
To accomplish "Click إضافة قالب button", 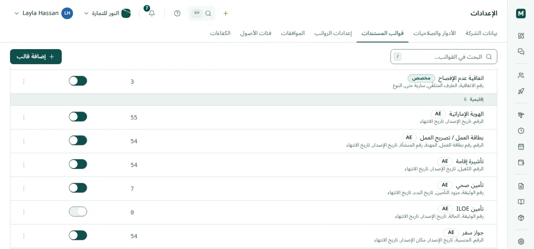I will 36,57.
